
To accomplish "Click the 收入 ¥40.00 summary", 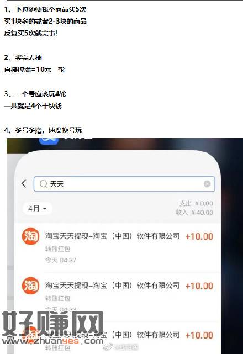I will (x=194, y=213).
